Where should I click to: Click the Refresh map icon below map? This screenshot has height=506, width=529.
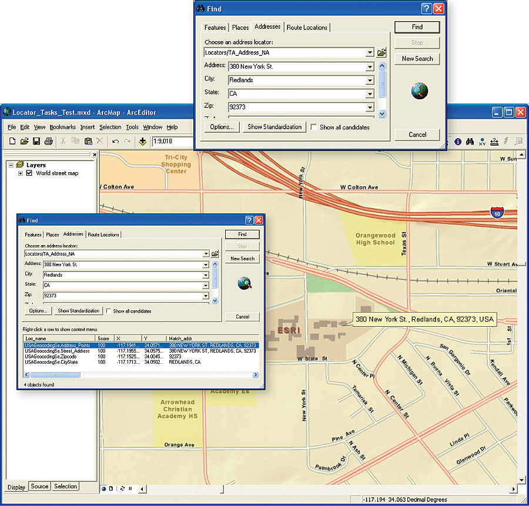[x=122, y=488]
